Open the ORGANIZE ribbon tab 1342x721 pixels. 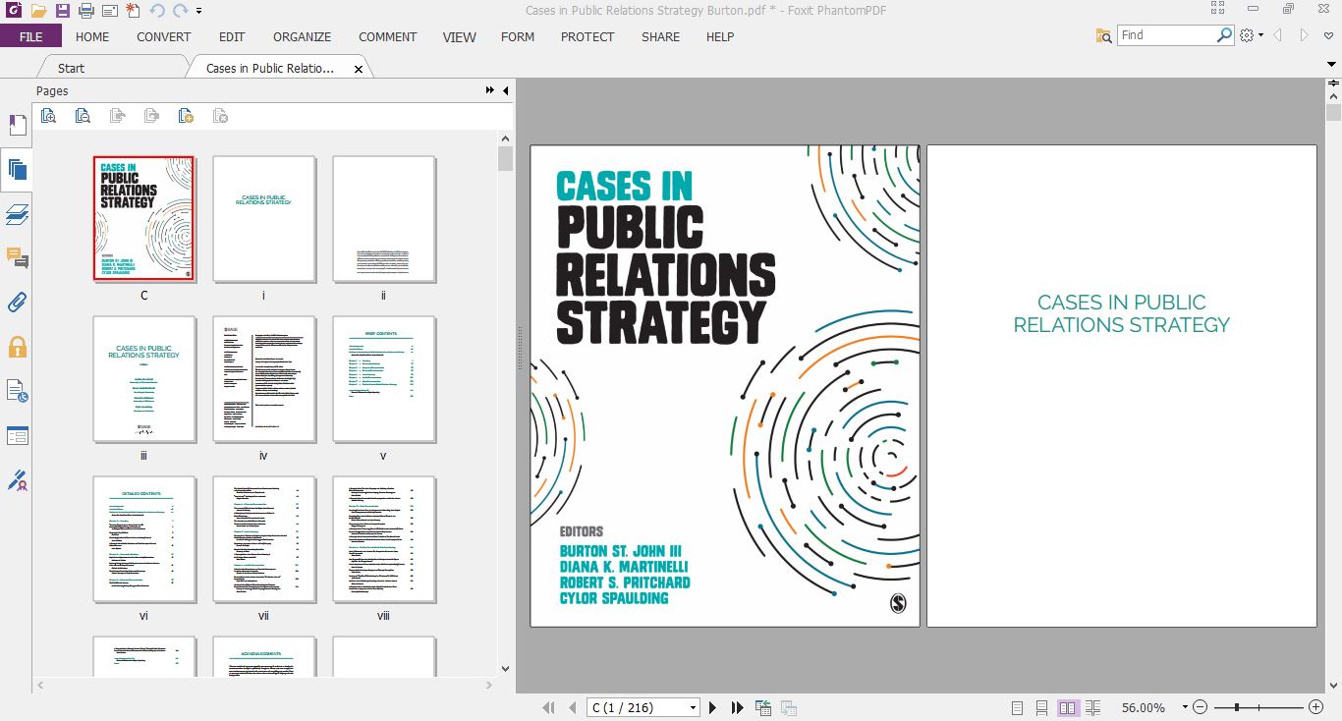(x=302, y=36)
